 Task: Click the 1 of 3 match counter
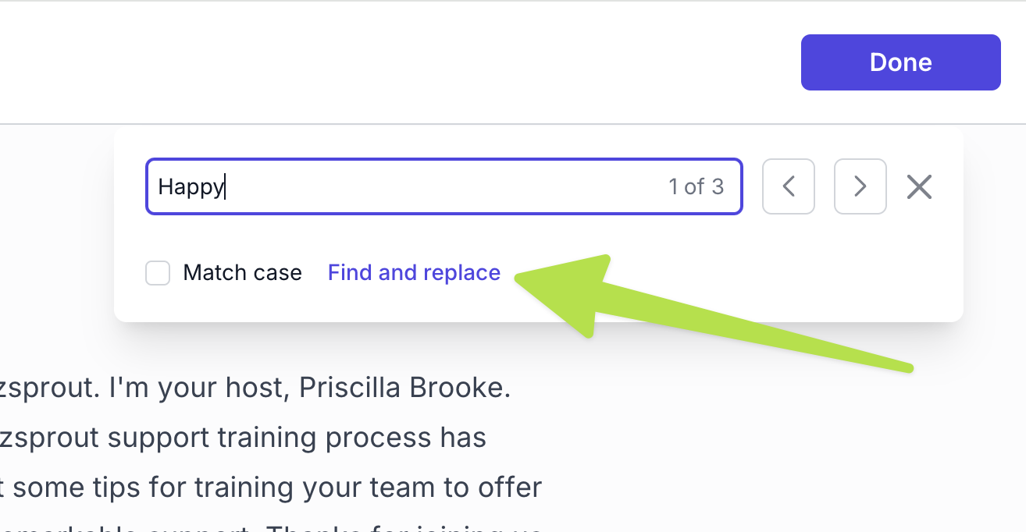pyautogui.click(x=696, y=186)
